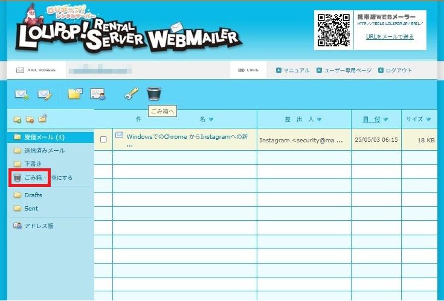Screen dimensions: 444x301
Task: Open the 下書き drafts folder
Action: point(33,163)
